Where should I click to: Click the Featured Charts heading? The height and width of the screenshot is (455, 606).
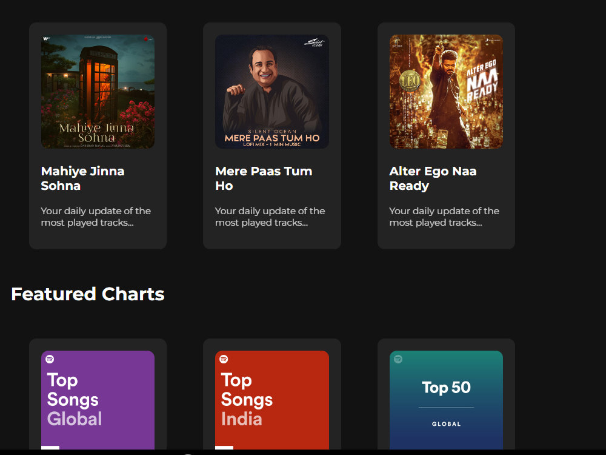88,294
